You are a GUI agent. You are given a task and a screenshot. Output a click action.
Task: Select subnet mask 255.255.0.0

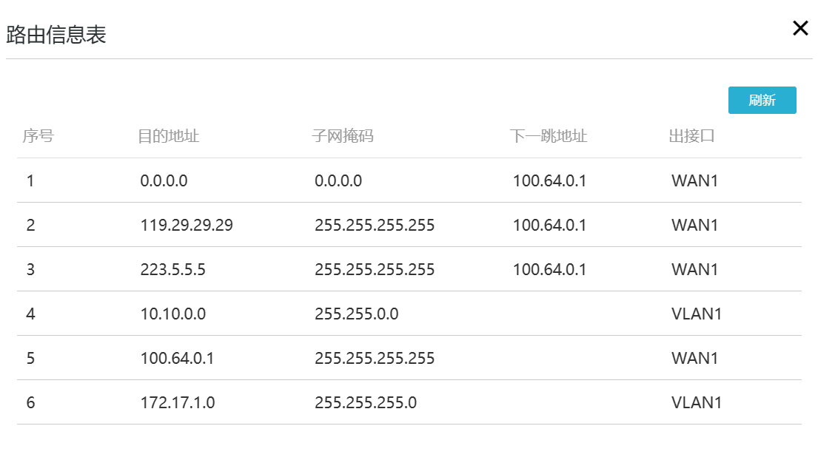356,314
